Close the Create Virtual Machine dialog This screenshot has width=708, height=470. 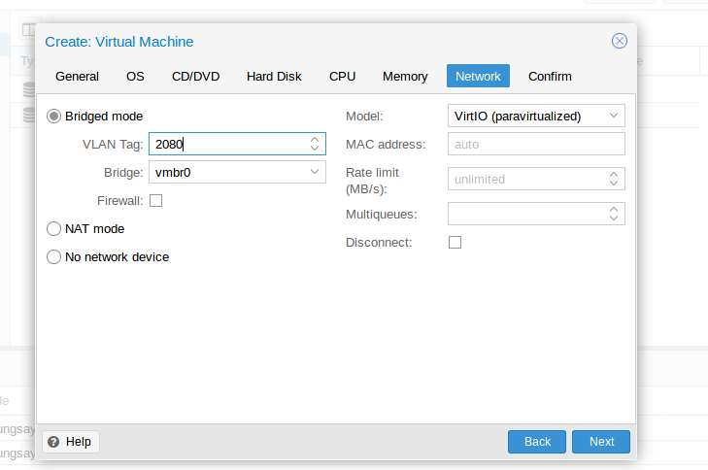[619, 41]
